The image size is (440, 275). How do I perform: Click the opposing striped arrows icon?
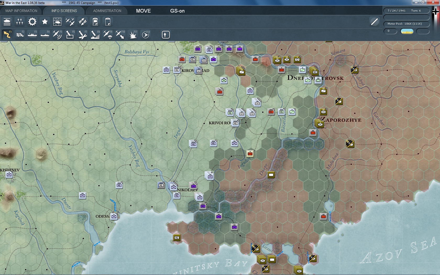82,21
